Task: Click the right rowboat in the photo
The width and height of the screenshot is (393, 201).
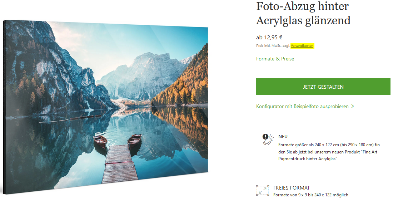Action: [134, 140]
